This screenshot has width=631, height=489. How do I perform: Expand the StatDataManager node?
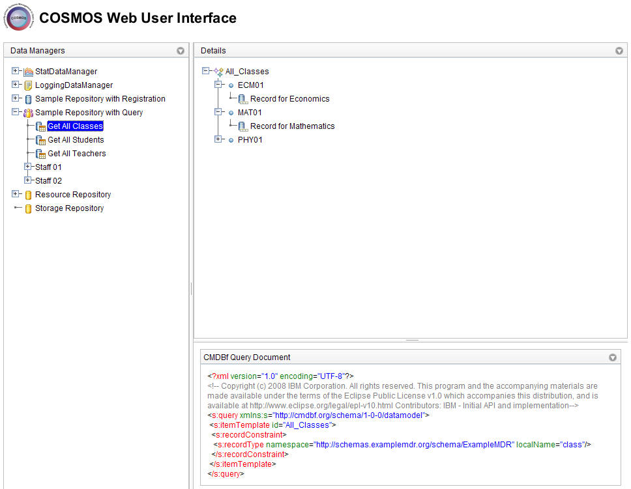(x=15, y=71)
